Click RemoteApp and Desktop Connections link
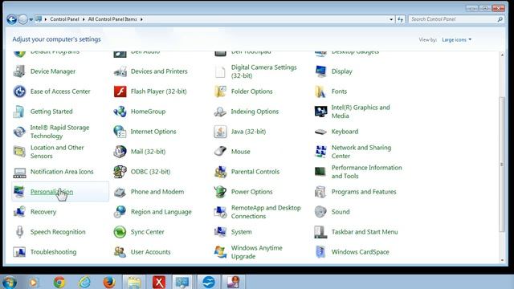Image resolution: width=514 pixels, height=289 pixels. coord(266,212)
